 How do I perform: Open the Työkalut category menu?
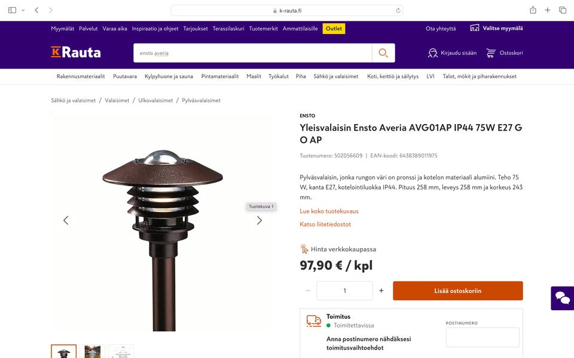tap(279, 76)
